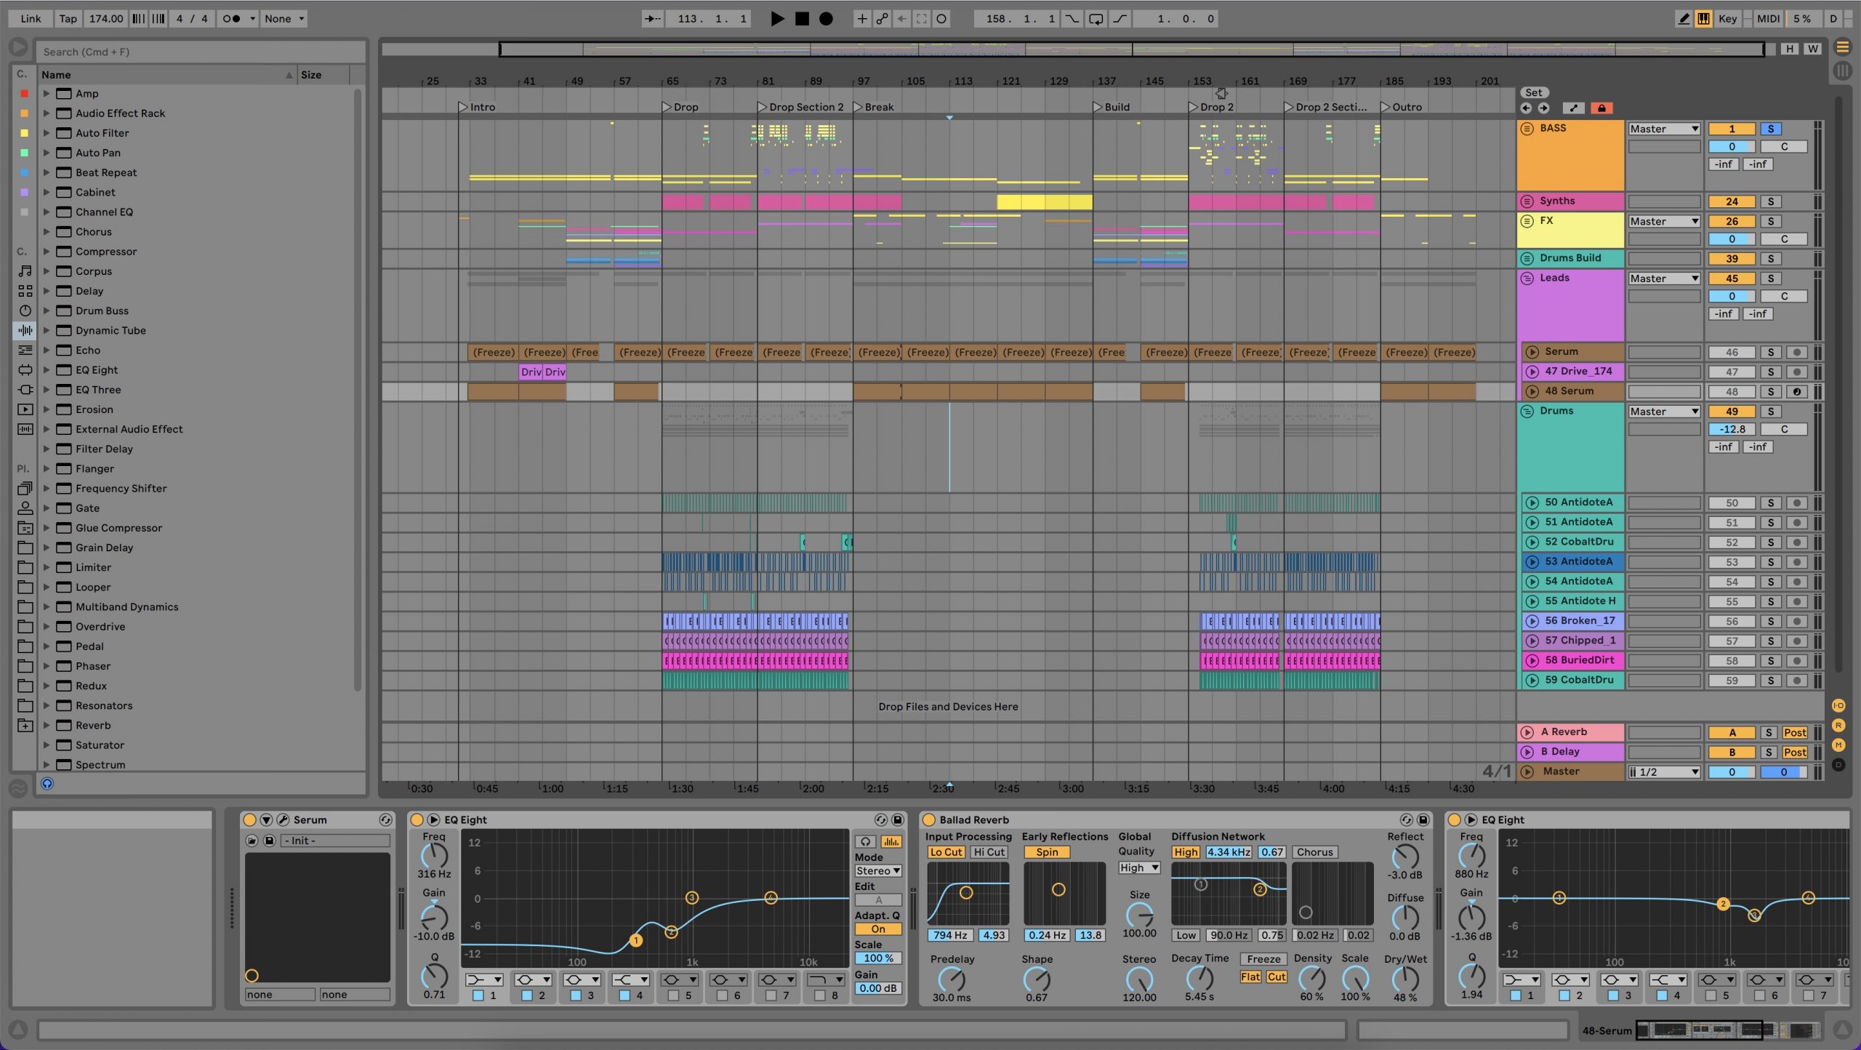The height and width of the screenshot is (1050, 1861).
Task: Click the hot-swap icon on the Serum device
Action: point(385,819)
